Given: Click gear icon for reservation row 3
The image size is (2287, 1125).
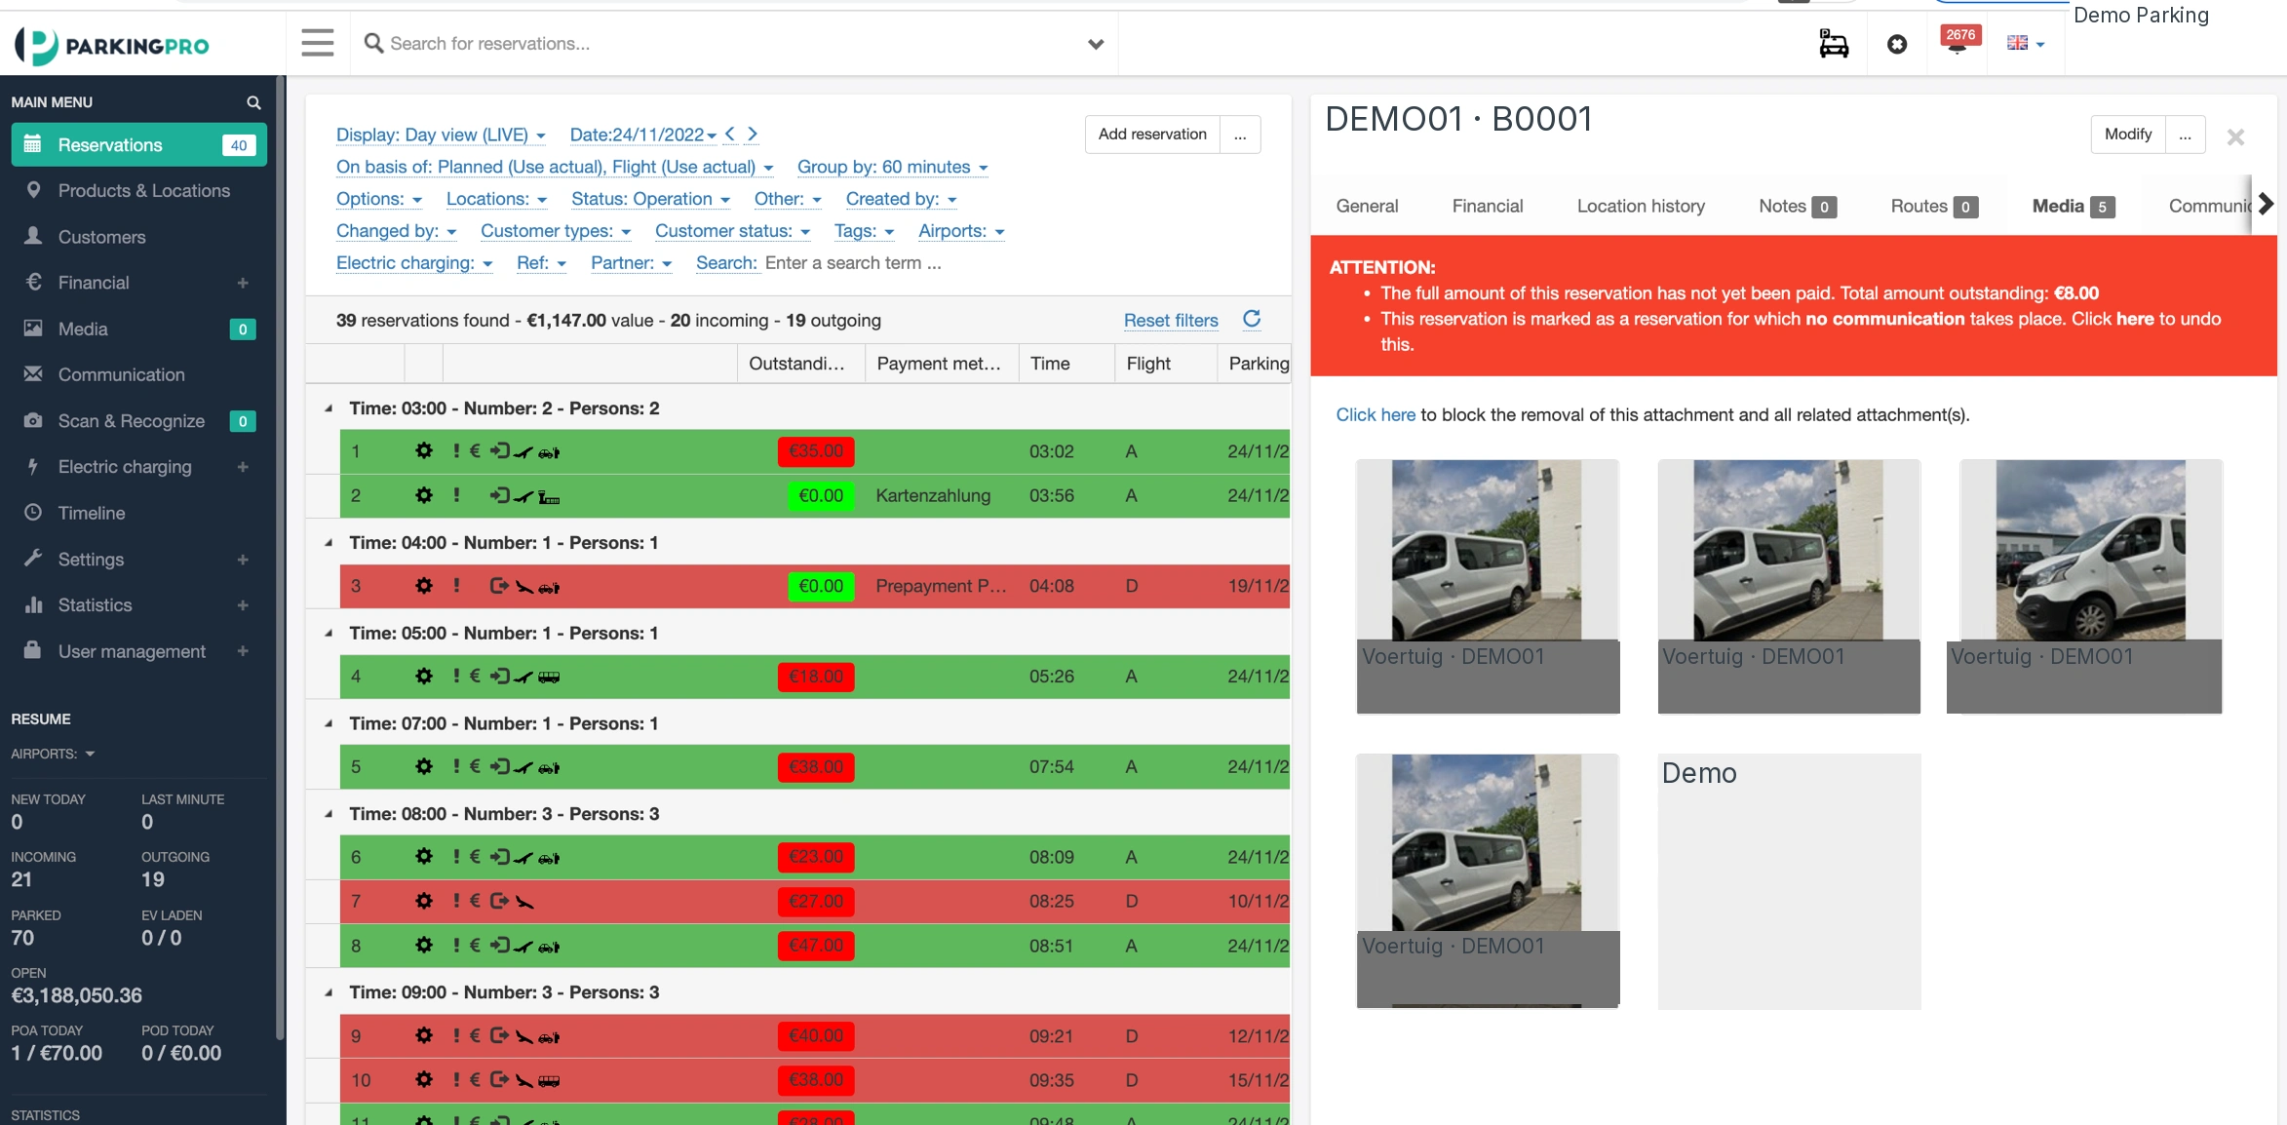Looking at the screenshot, I should pos(423,586).
